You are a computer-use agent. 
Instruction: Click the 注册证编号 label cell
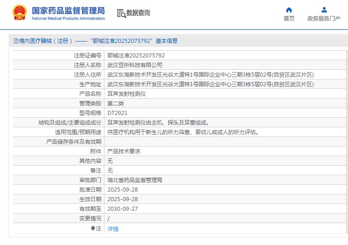(87, 56)
